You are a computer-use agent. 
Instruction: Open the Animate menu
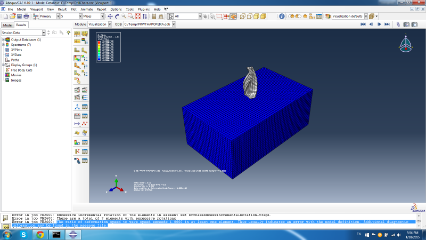(87, 9)
